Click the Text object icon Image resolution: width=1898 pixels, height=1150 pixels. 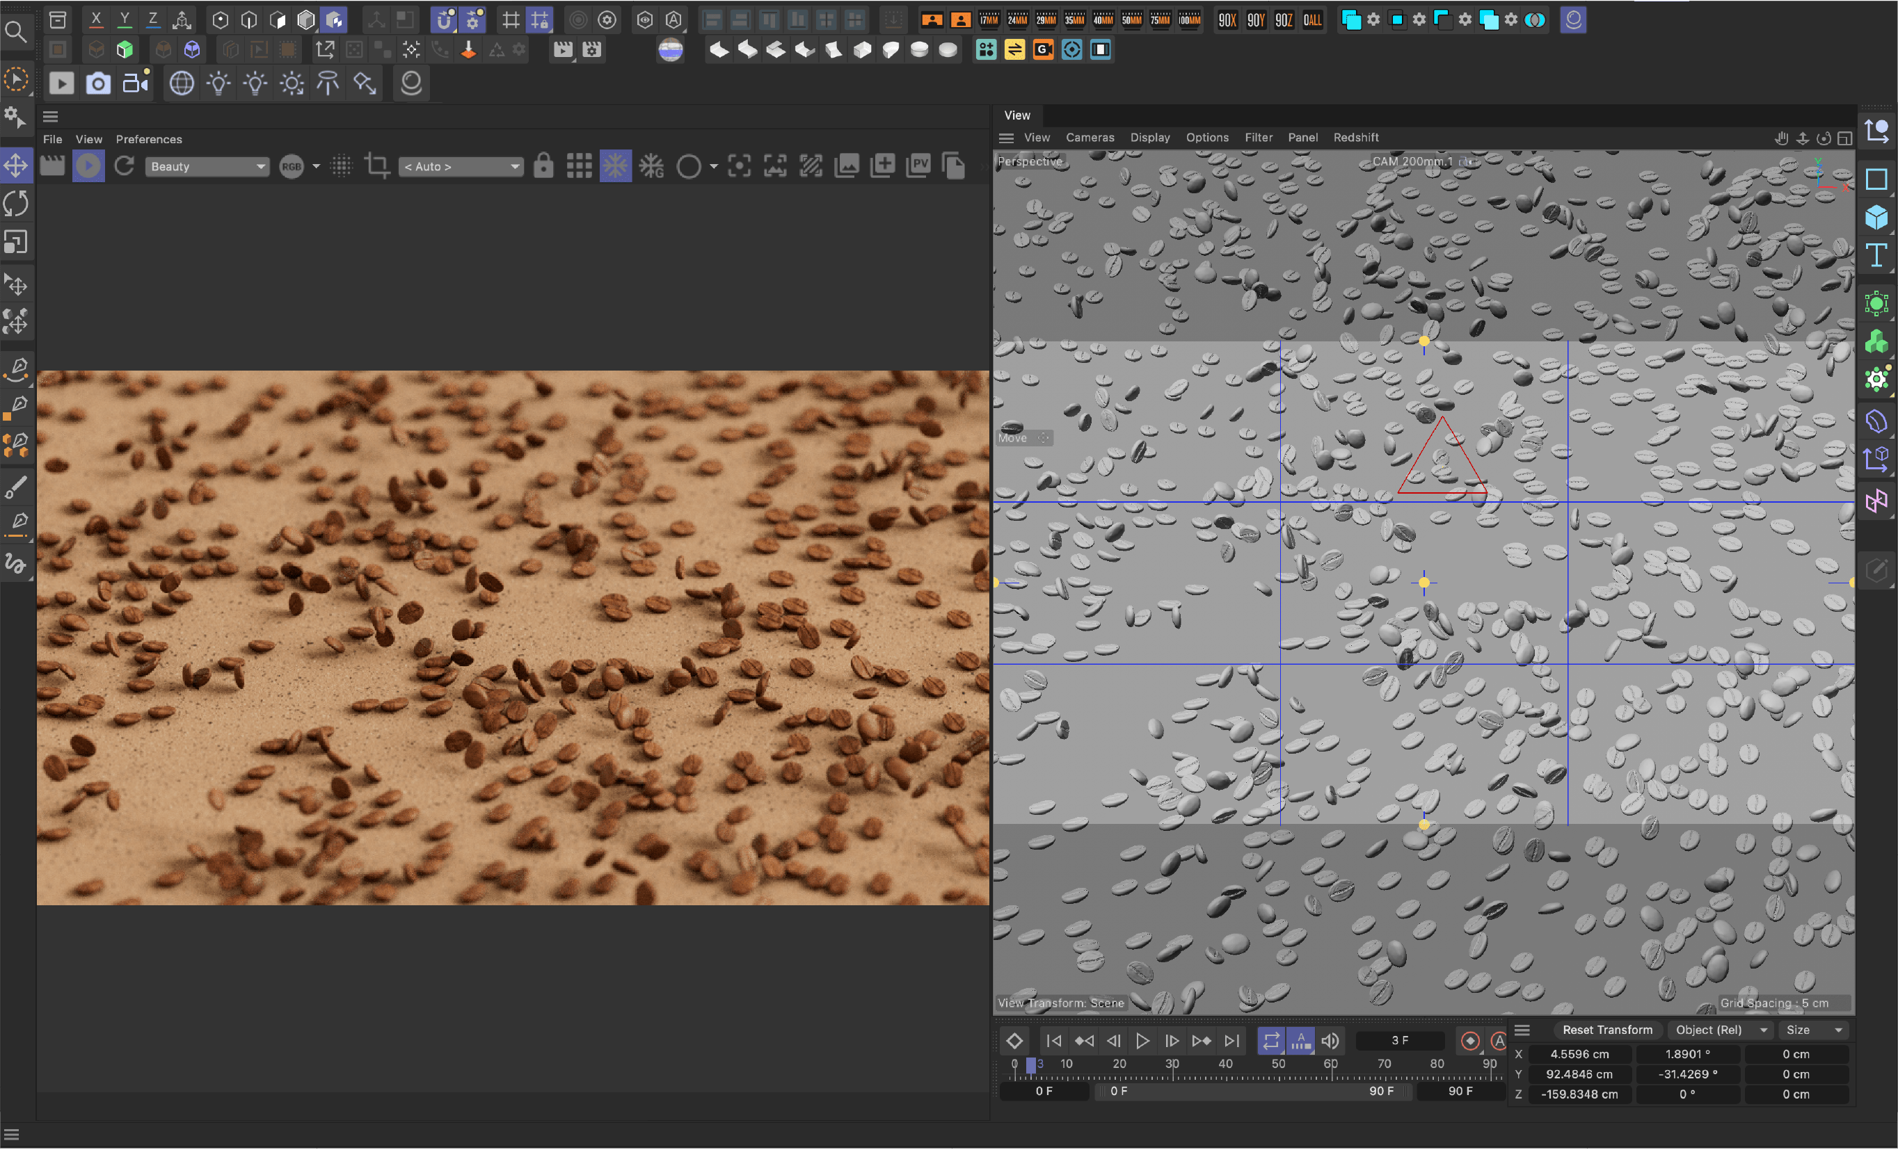[1876, 254]
